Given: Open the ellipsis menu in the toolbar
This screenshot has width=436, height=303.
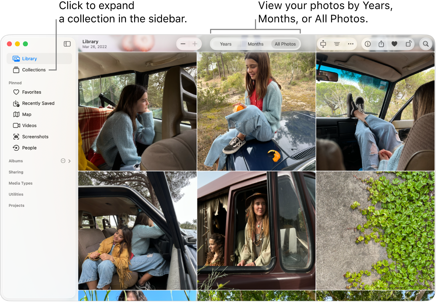Looking at the screenshot, I should point(351,44).
